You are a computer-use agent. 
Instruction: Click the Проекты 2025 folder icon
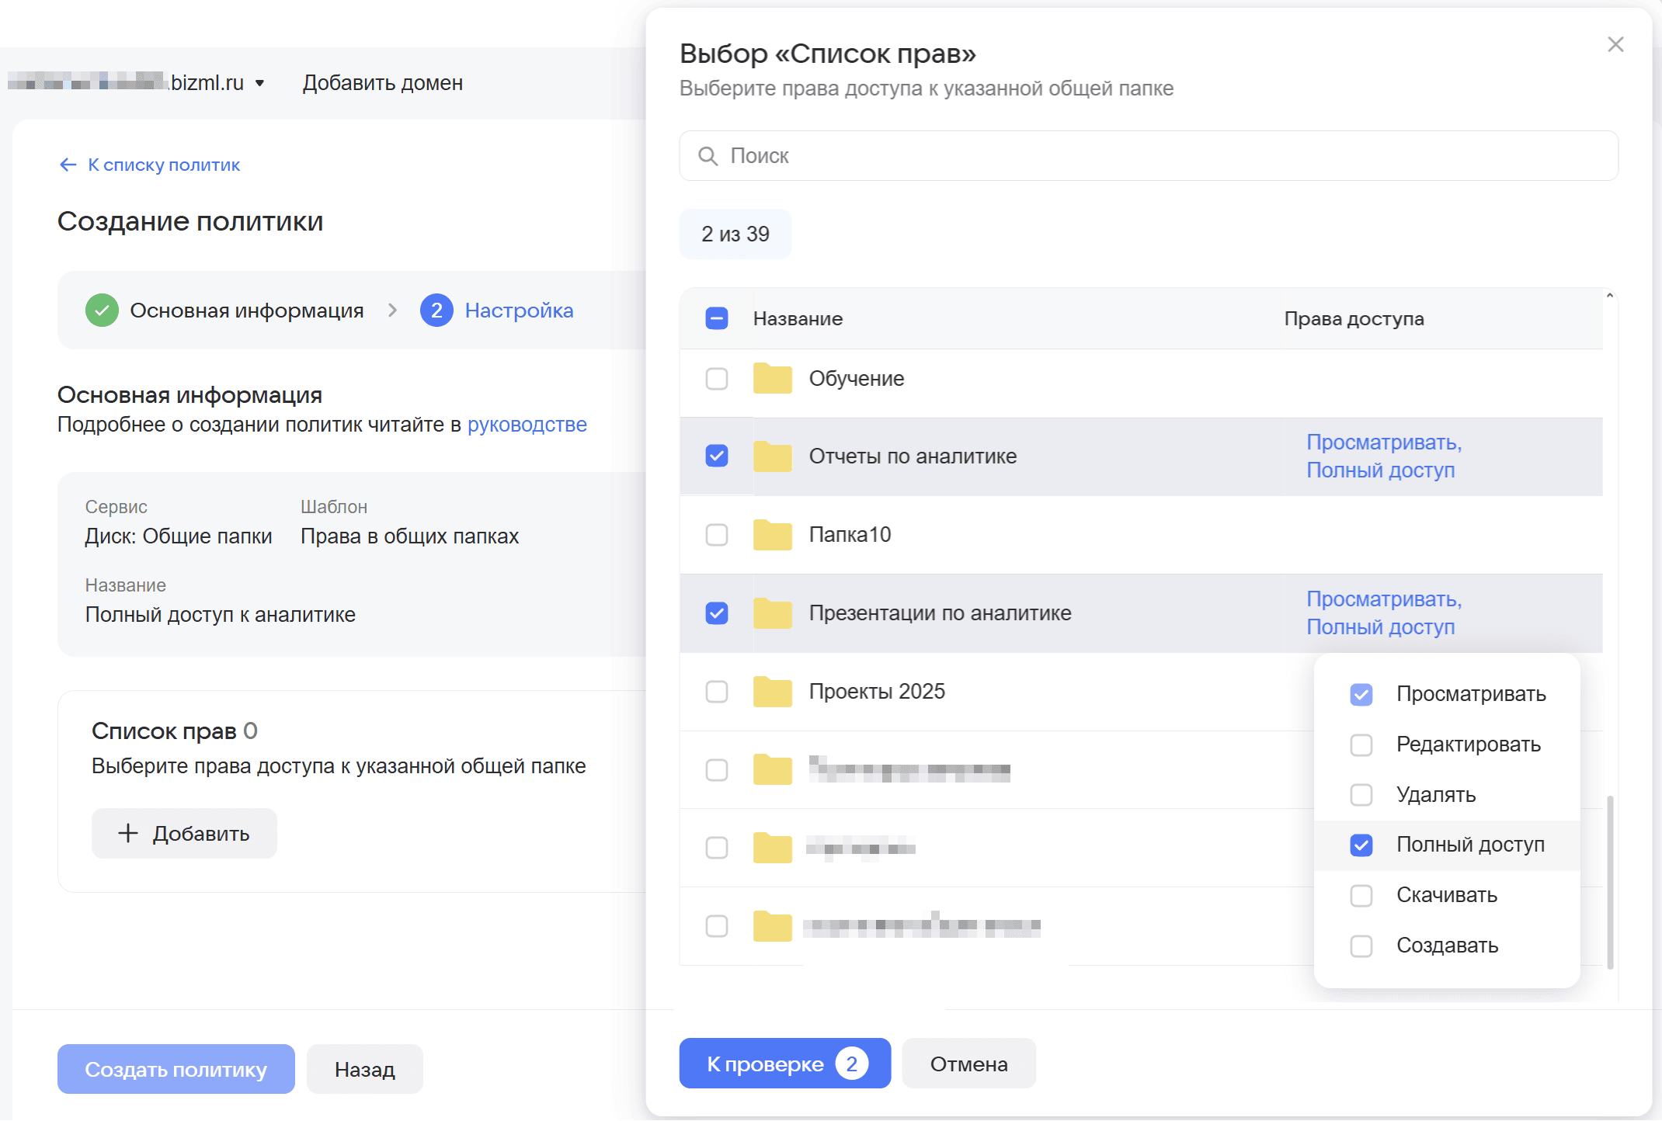point(772,692)
